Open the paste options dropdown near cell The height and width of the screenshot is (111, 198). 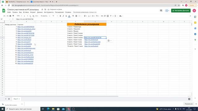109,41
